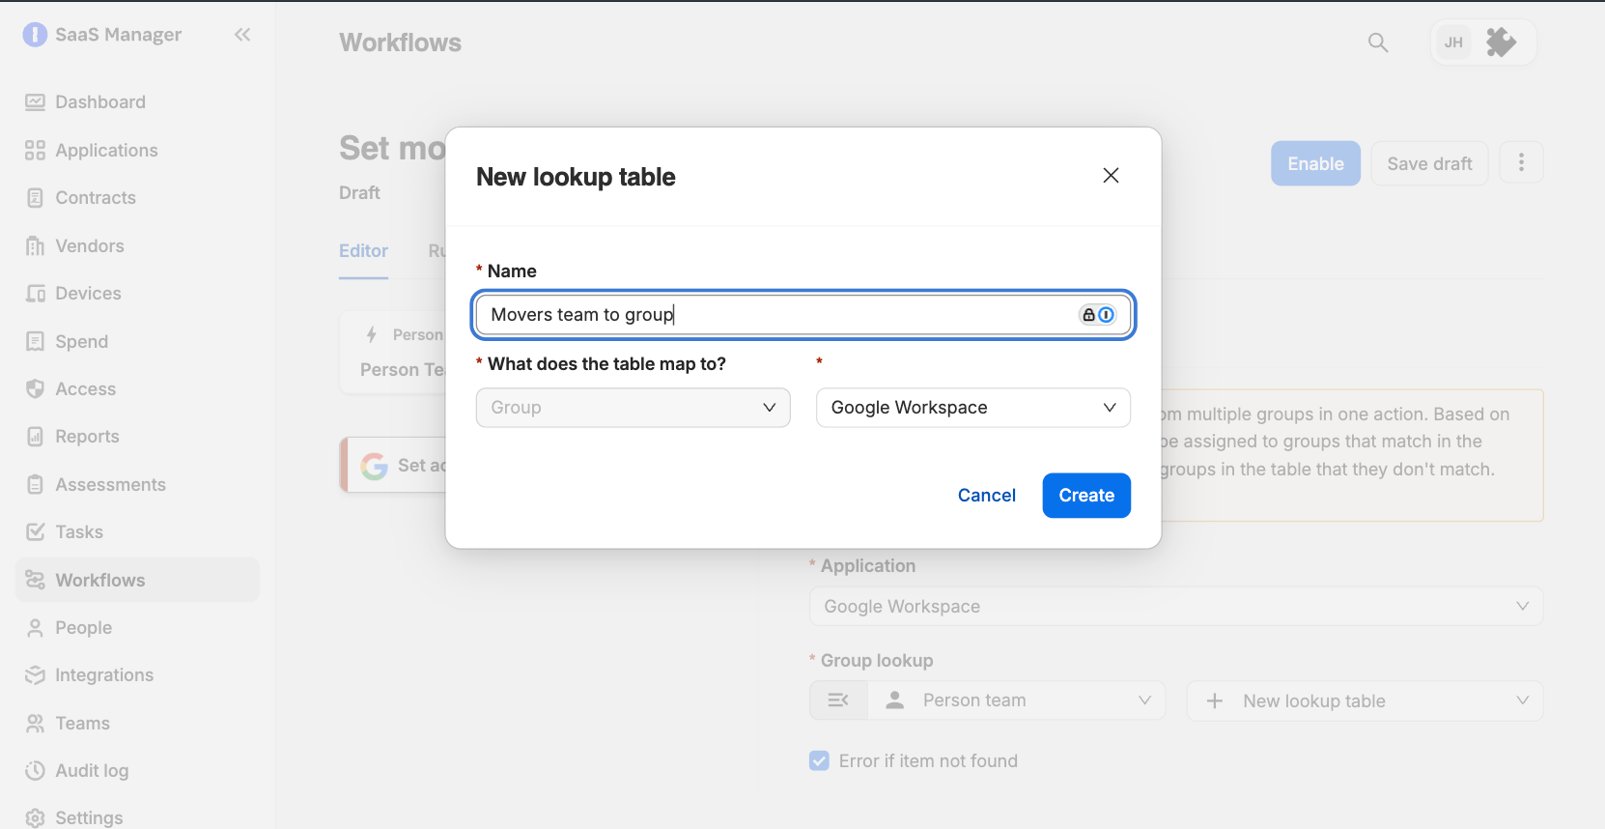Open the three-dot more options menu

point(1521,163)
